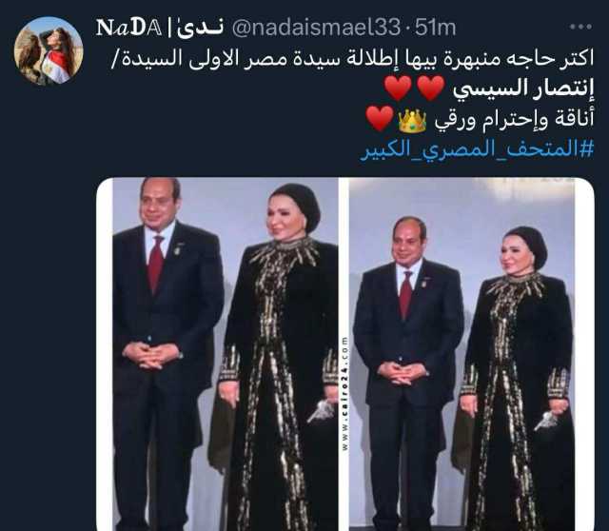Visit the @nadaismael33 handle
The image size is (609, 531).
coord(316,28)
